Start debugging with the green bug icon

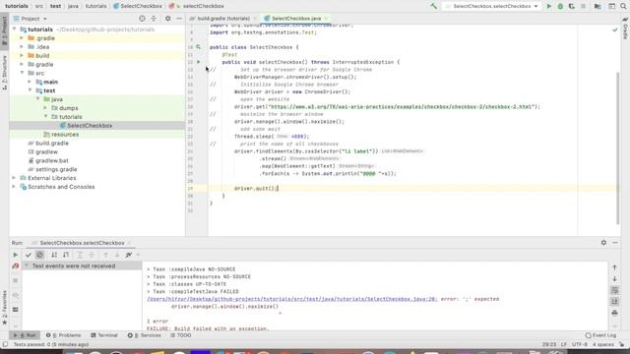click(560, 6)
